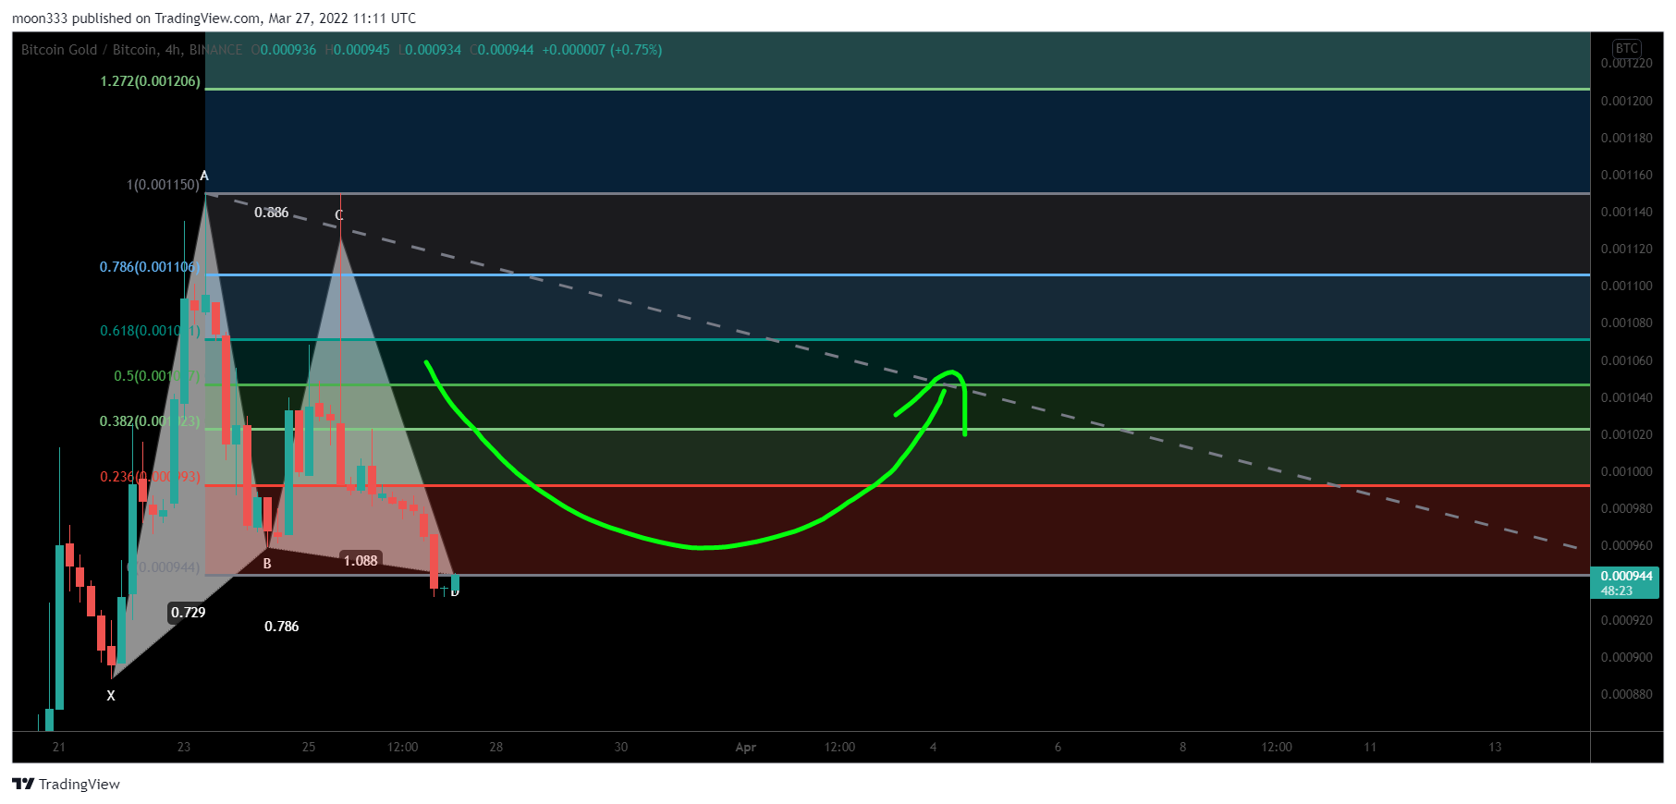Click the high value H0.000945
The height and width of the screenshot is (804, 1676).
pyautogui.click(x=358, y=50)
